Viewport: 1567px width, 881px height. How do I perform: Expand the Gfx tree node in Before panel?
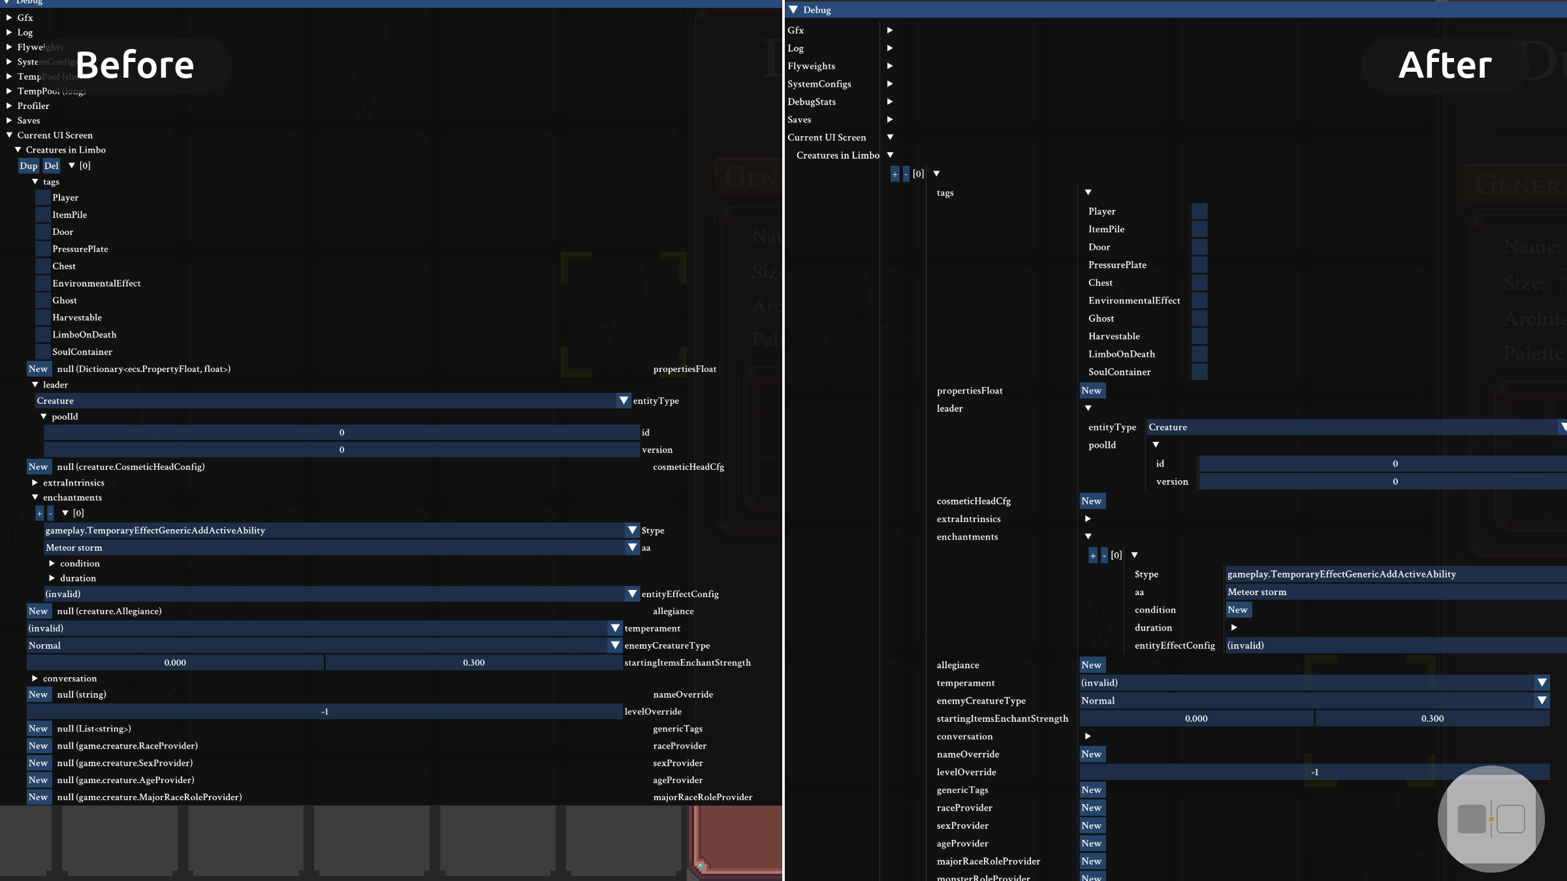point(9,18)
